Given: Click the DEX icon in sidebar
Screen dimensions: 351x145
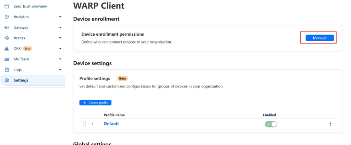Looking at the screenshot, I should click(7, 49).
